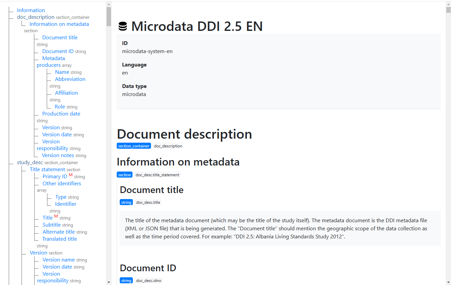Open the Information tree link
451x285 pixels.
coord(31,10)
